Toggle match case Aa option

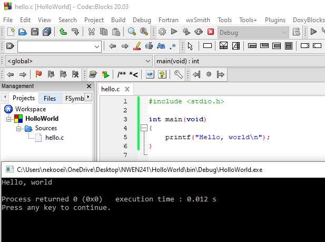tap(161, 46)
